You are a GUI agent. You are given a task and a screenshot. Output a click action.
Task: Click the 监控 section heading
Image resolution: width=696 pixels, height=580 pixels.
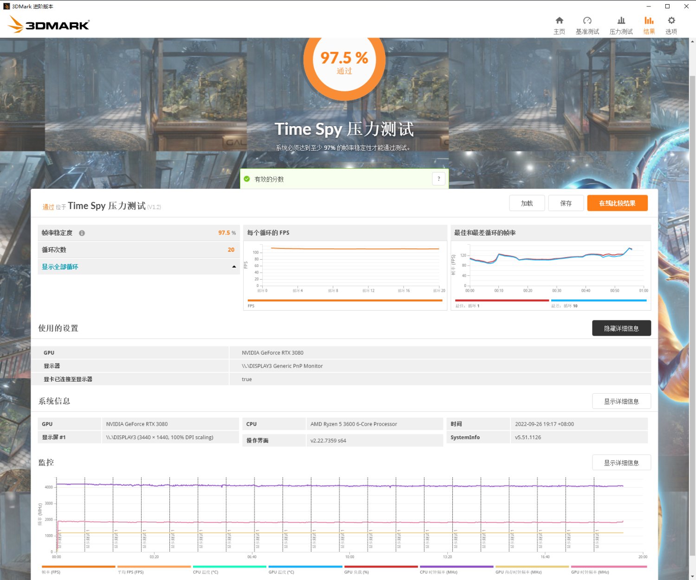[46, 462]
